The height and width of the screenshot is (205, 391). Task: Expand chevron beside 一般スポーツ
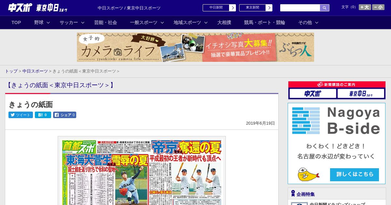162,22
